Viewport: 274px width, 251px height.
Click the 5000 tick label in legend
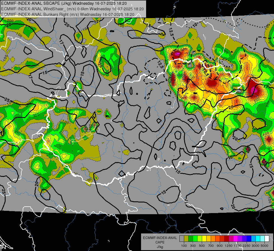[264, 246]
